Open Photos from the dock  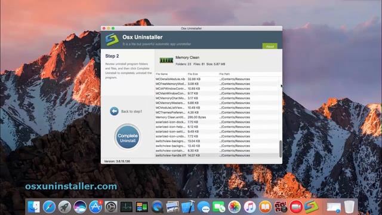pos(234,207)
